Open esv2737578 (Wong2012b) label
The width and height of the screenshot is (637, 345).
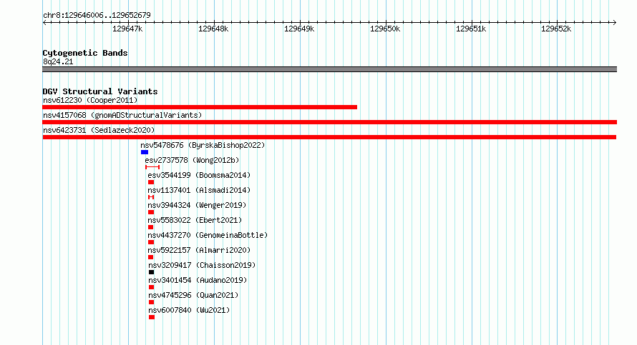tap(192, 160)
